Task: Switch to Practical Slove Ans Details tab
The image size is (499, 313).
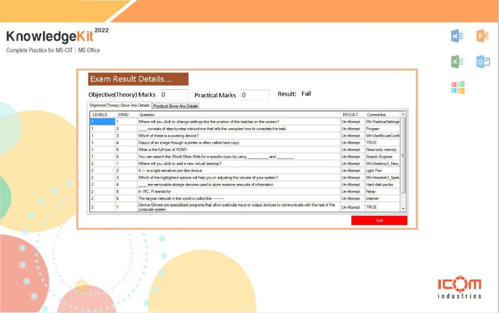Action: pos(176,106)
